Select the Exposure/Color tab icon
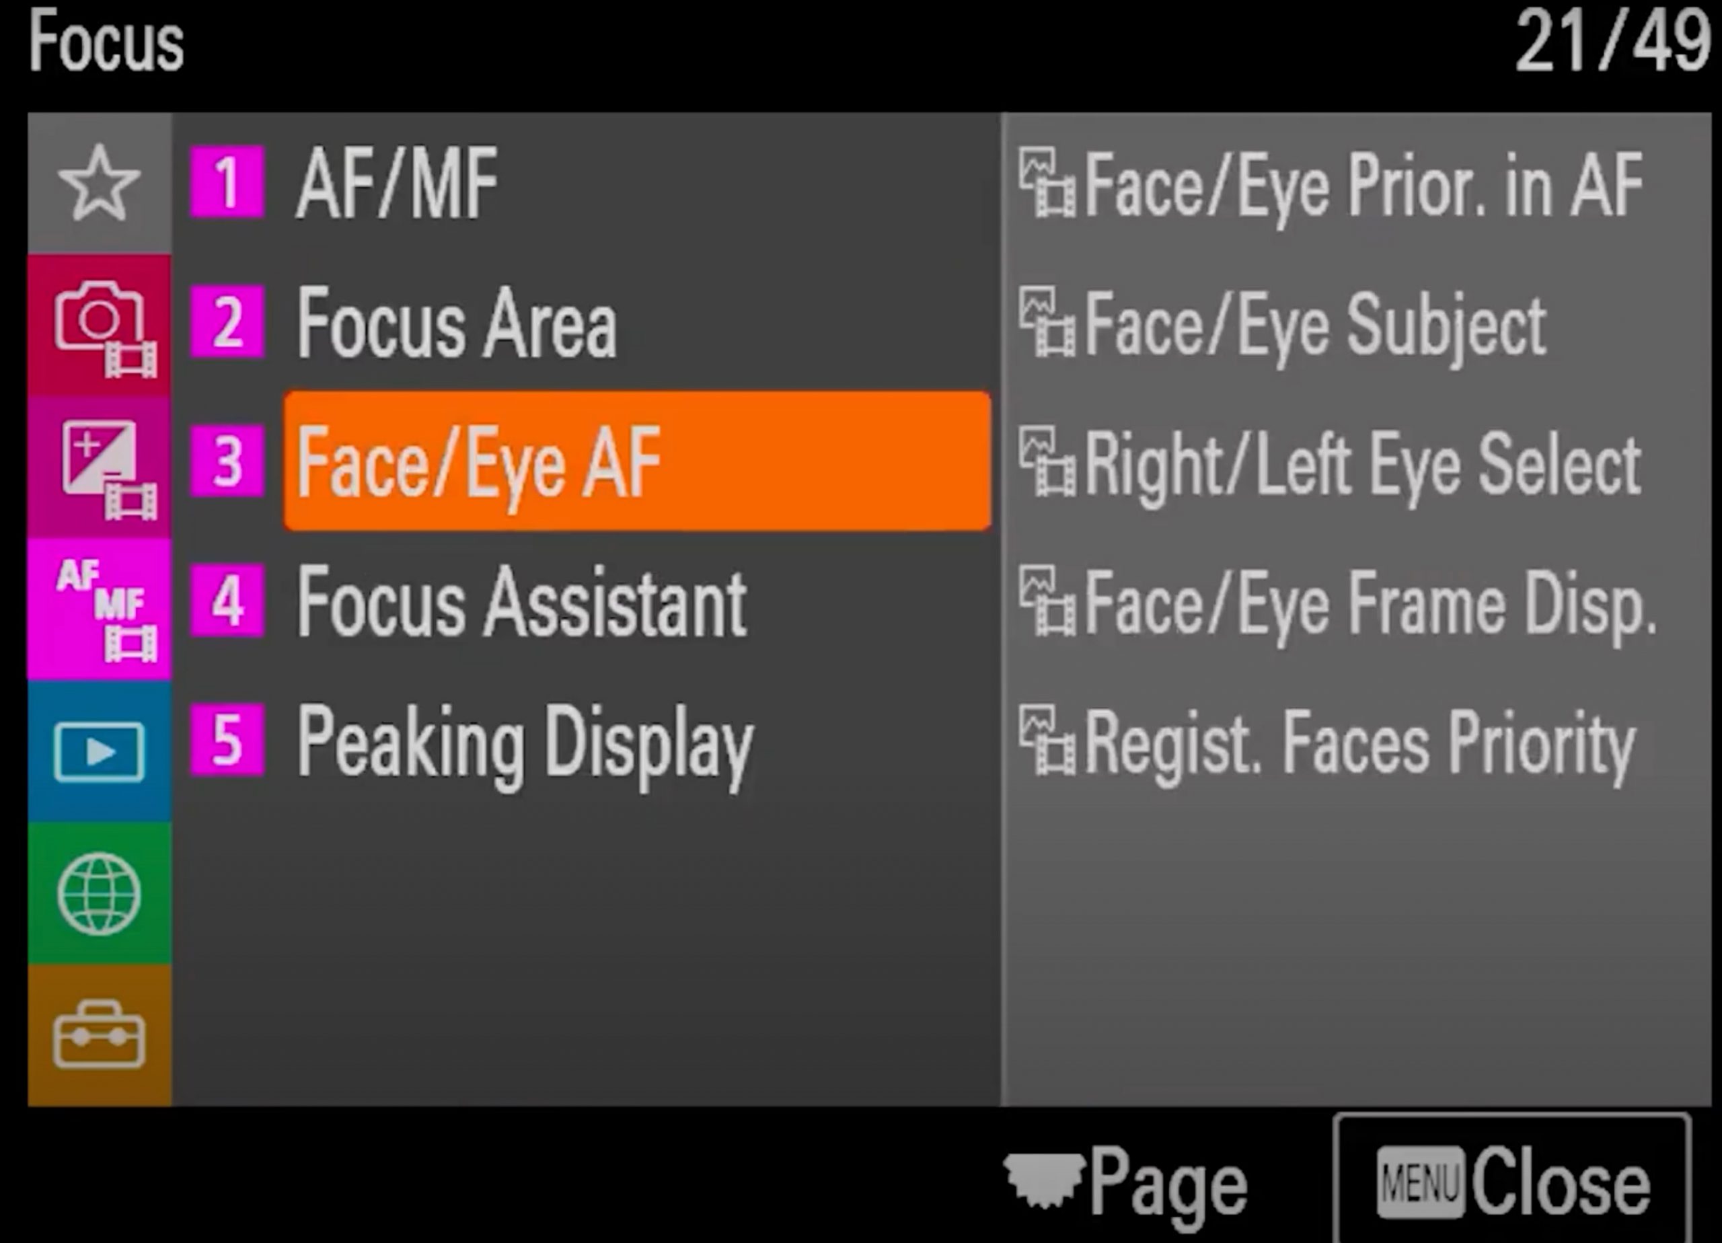The height and width of the screenshot is (1243, 1722). [x=100, y=467]
